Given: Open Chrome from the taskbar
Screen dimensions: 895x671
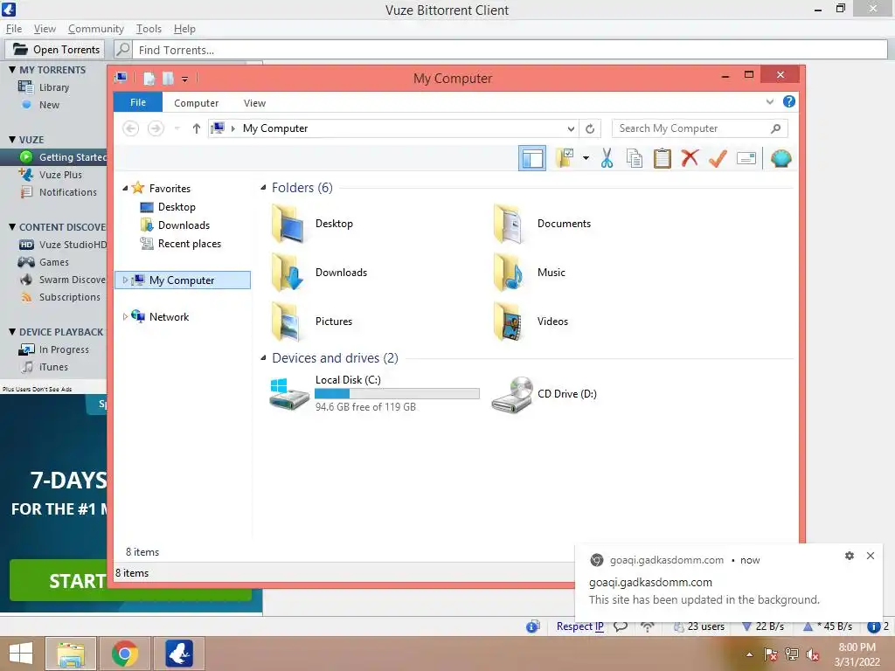Looking at the screenshot, I should point(125,654).
